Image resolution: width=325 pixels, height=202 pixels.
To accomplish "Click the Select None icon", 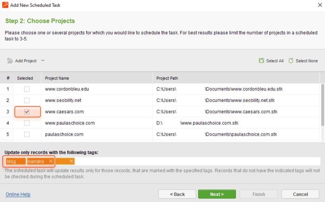I will pos(291,61).
